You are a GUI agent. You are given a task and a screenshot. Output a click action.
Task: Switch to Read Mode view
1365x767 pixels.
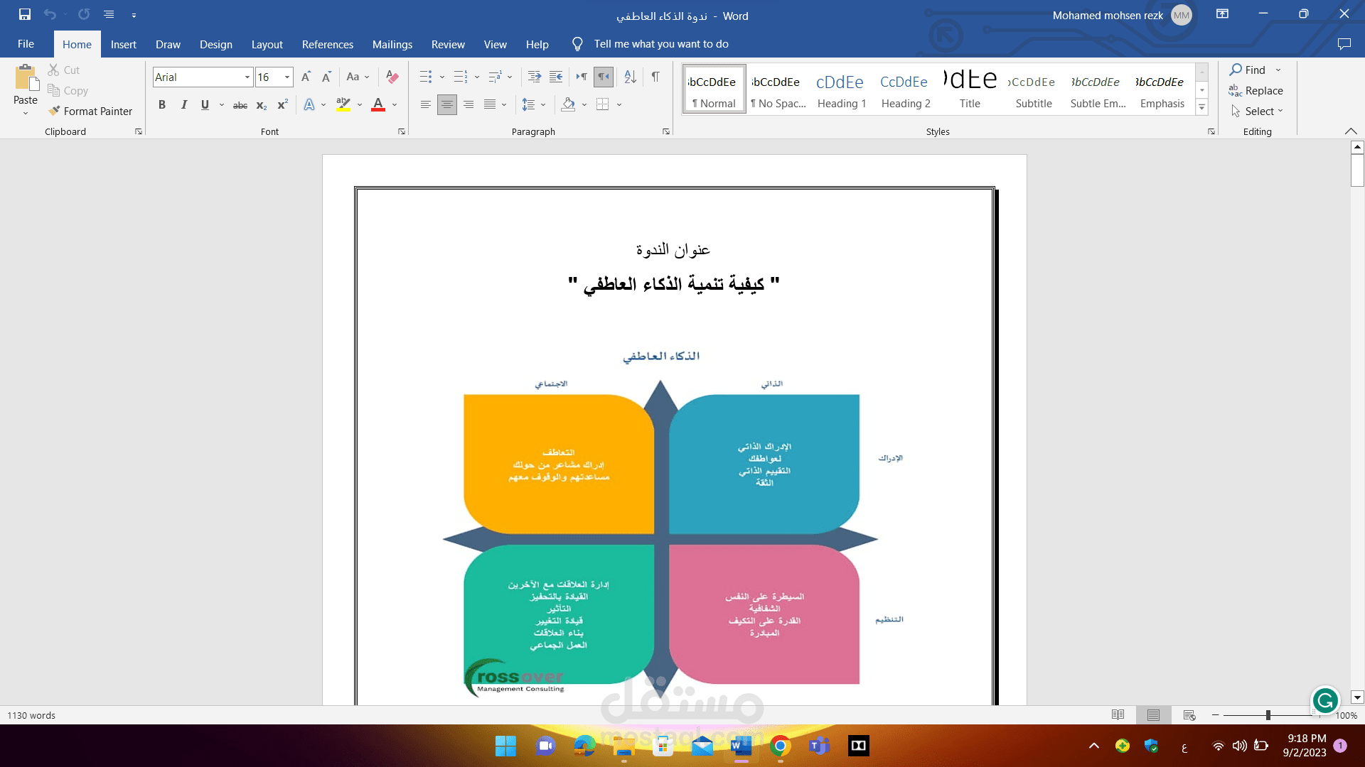tap(1118, 715)
